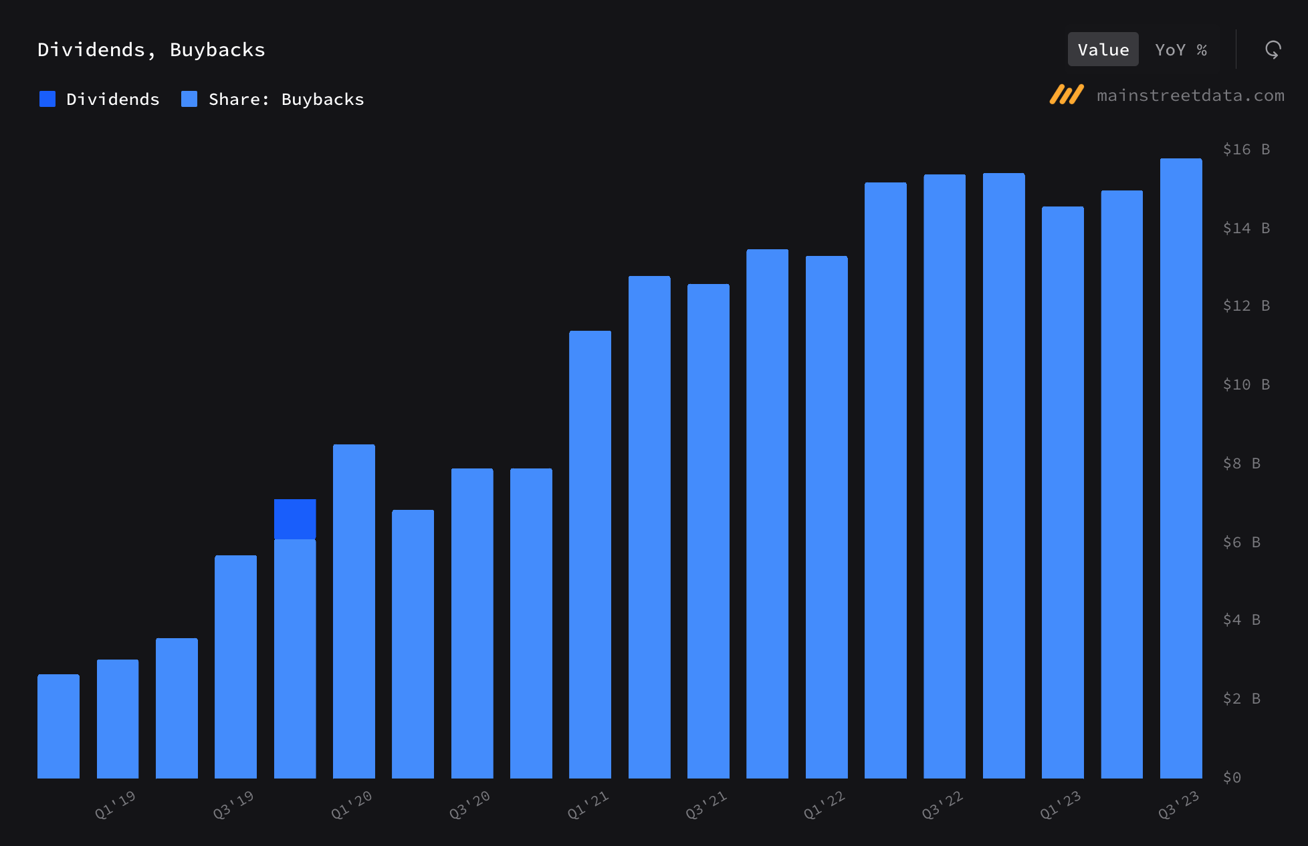Open the mainstreetdata.com link
The width and height of the screenshot is (1308, 846).
coord(1190,96)
